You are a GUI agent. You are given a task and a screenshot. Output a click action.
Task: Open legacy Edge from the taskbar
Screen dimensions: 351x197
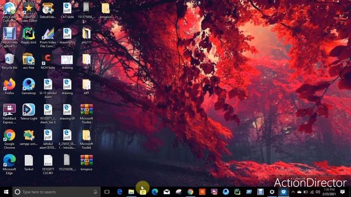click(x=120, y=192)
